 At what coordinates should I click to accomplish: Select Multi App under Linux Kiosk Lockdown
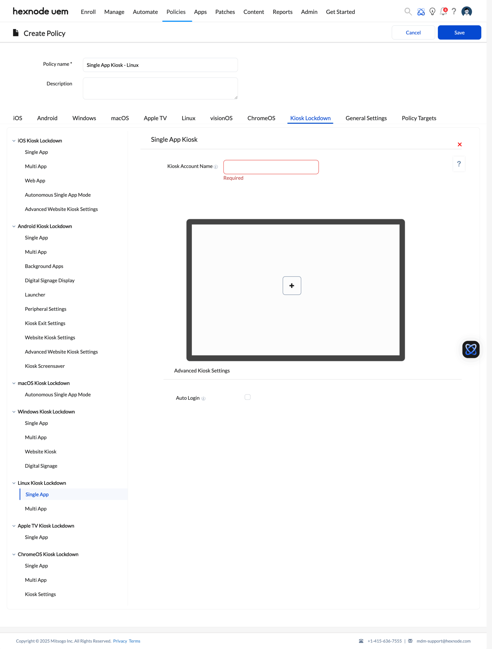36,509
